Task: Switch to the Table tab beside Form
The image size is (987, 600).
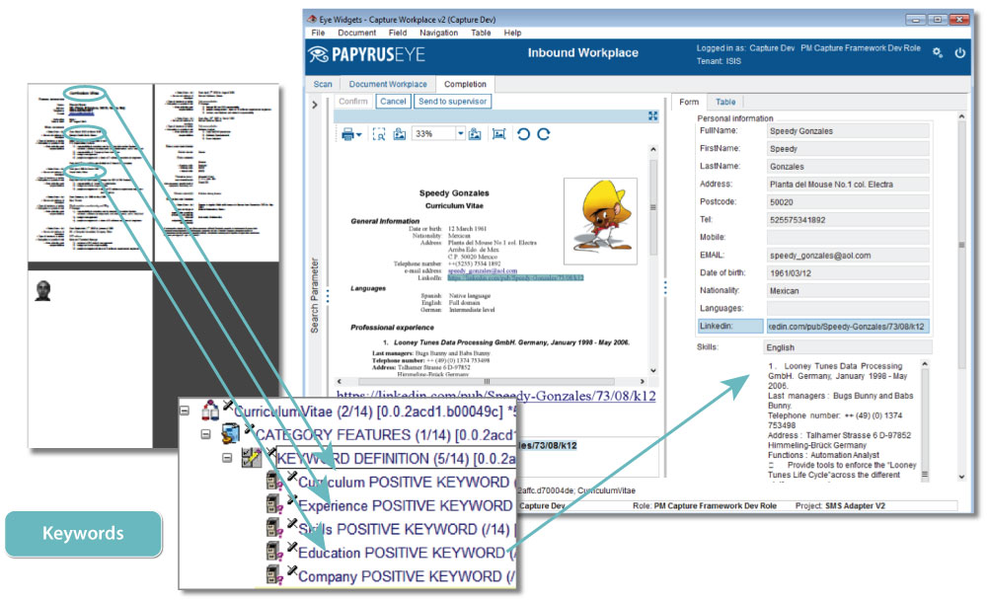Action: [725, 102]
